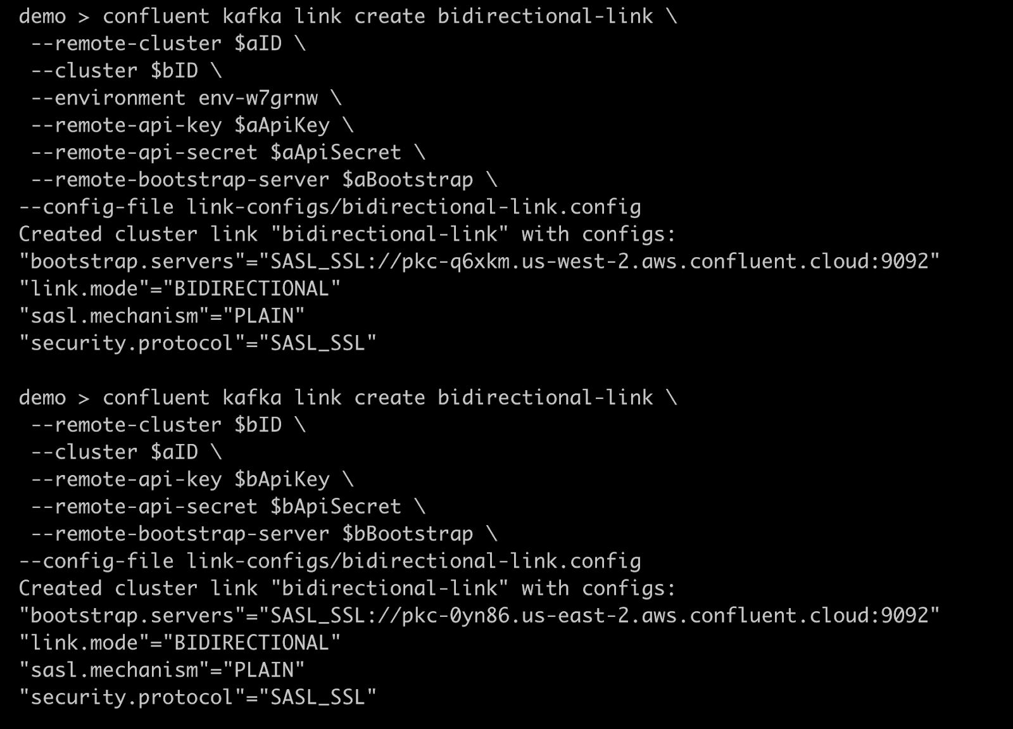Select the $aApiKey variable
The image size is (1013, 729).
click(282, 125)
